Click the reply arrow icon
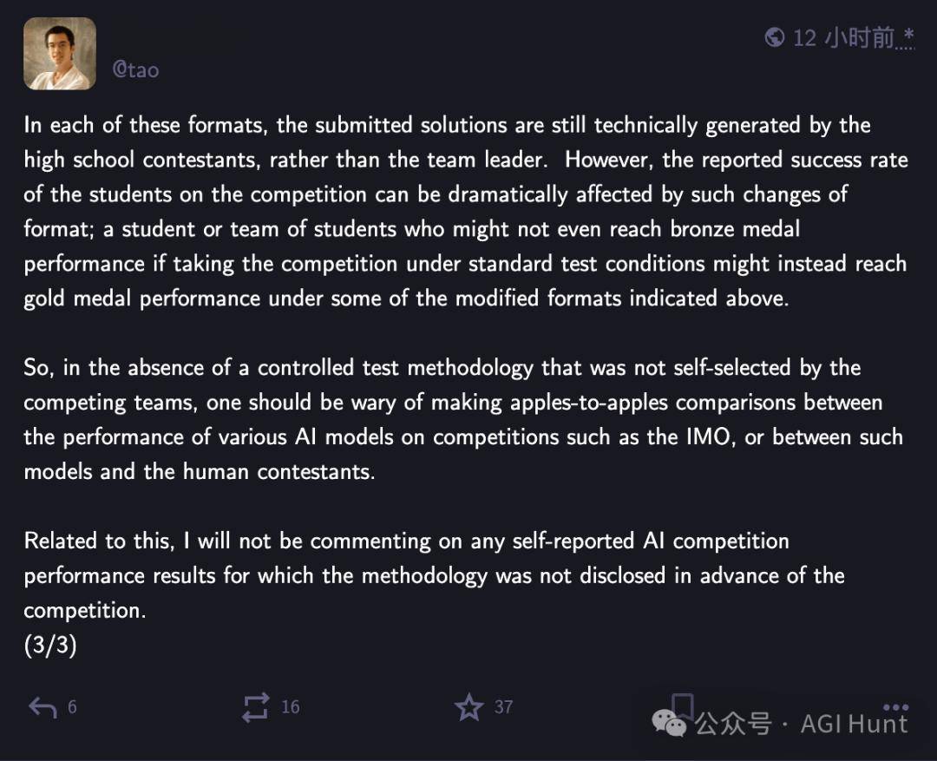937x761 pixels. coord(43,708)
